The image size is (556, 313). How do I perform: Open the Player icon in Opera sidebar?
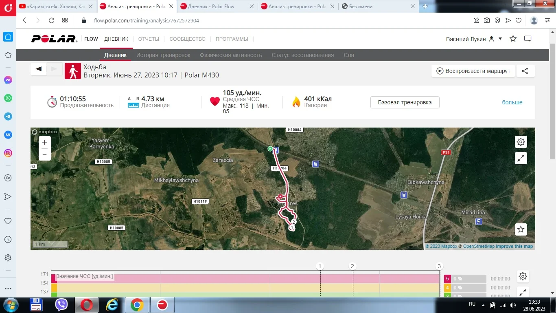coord(8,178)
